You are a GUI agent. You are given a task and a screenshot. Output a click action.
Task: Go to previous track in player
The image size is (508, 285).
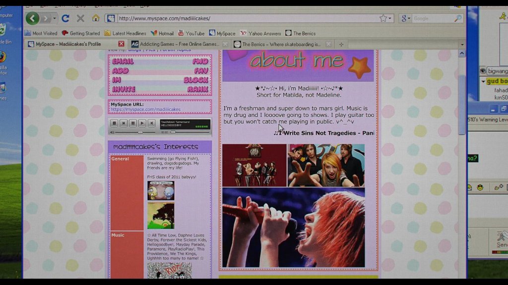tap(124, 123)
